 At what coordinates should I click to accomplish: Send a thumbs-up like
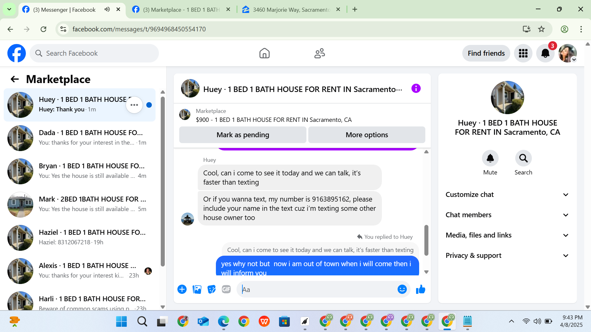pyautogui.click(x=420, y=289)
